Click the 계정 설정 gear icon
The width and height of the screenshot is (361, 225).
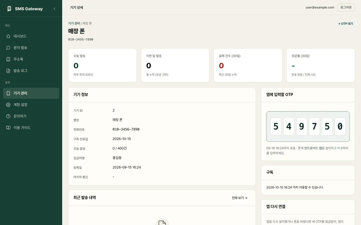pyautogui.click(x=8, y=105)
